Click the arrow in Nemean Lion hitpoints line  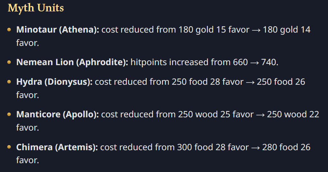254,62
